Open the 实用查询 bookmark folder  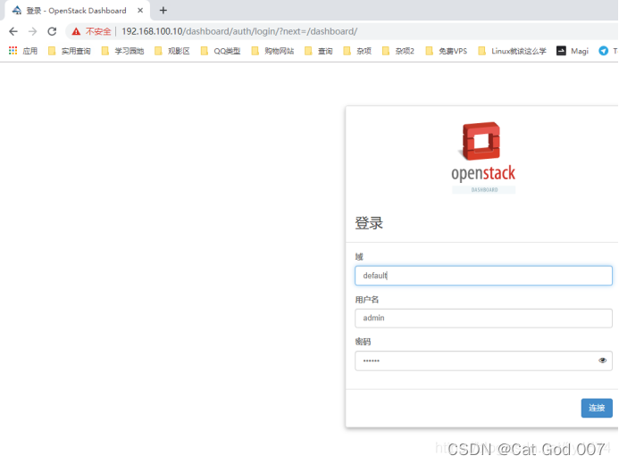click(x=69, y=51)
